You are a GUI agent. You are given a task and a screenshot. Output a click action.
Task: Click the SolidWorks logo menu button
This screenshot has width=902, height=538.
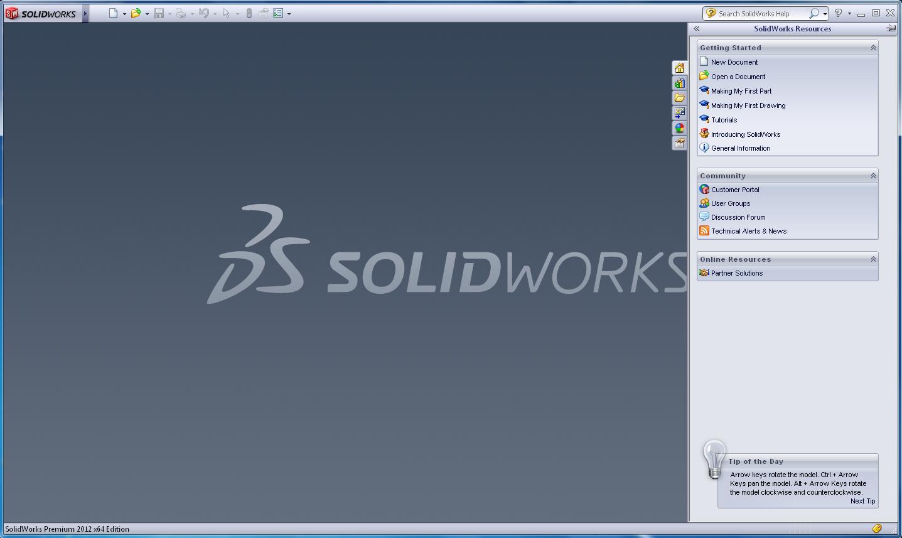click(41, 14)
